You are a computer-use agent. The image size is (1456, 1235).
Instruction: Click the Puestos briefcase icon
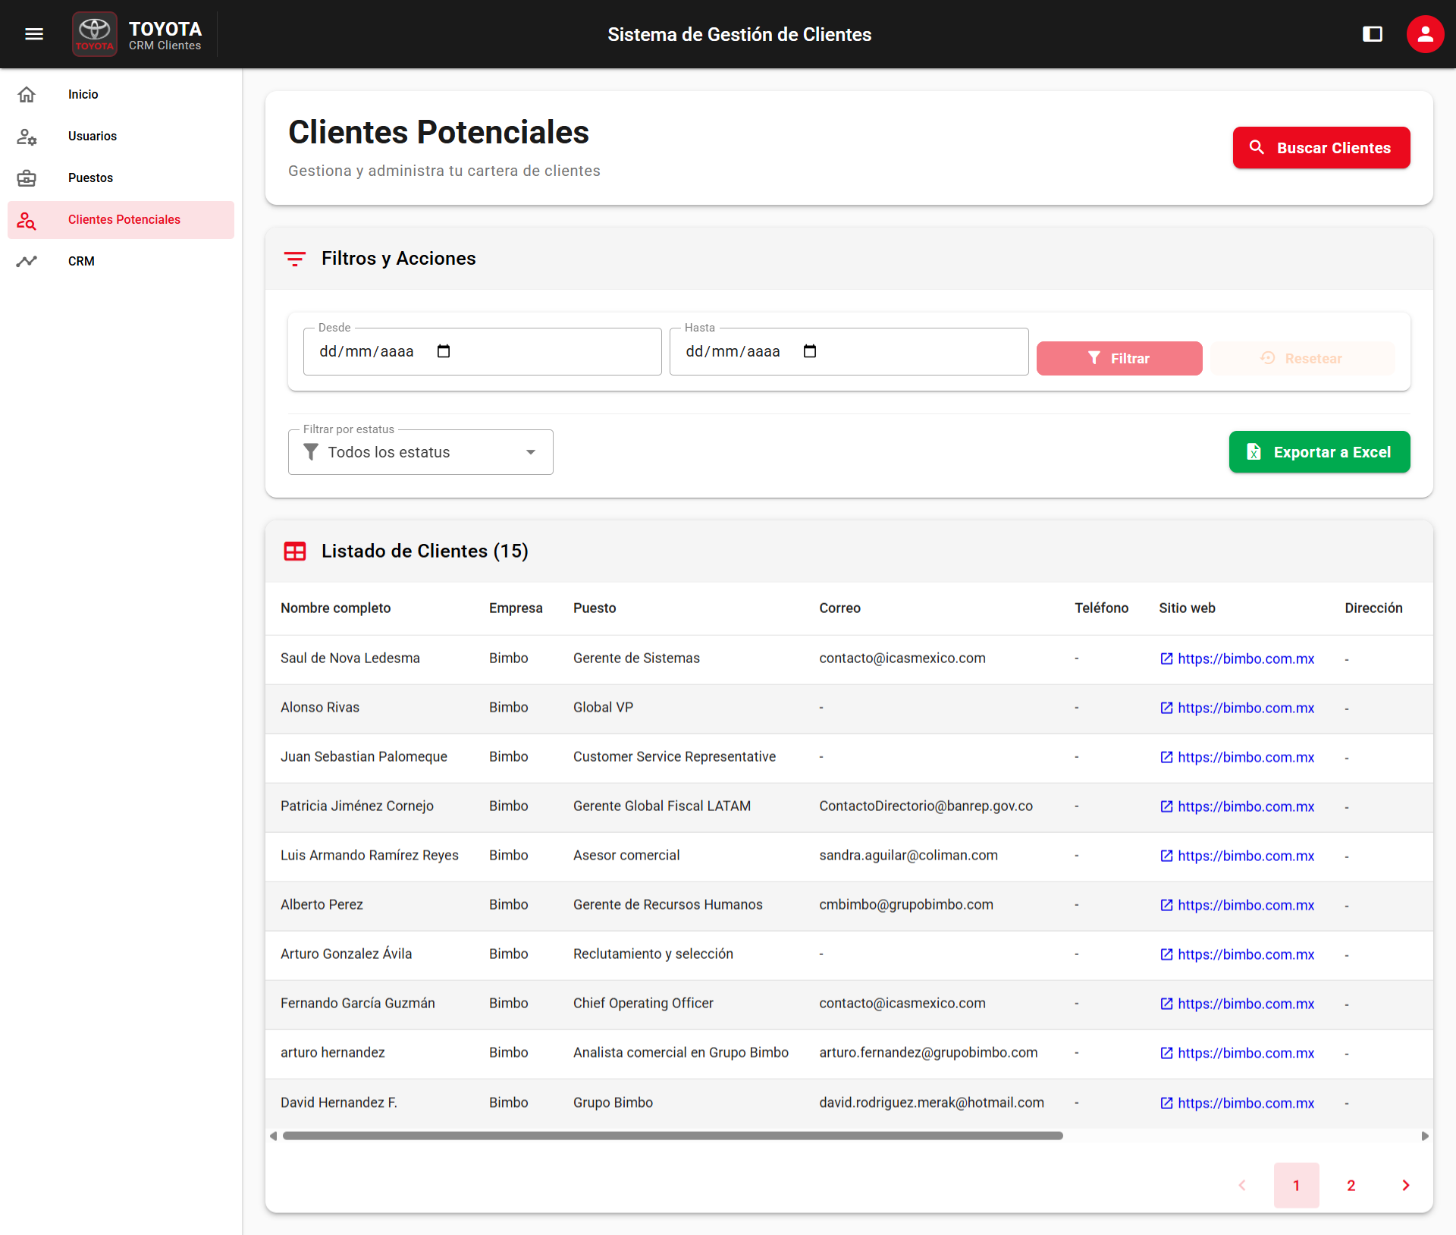pyautogui.click(x=27, y=178)
